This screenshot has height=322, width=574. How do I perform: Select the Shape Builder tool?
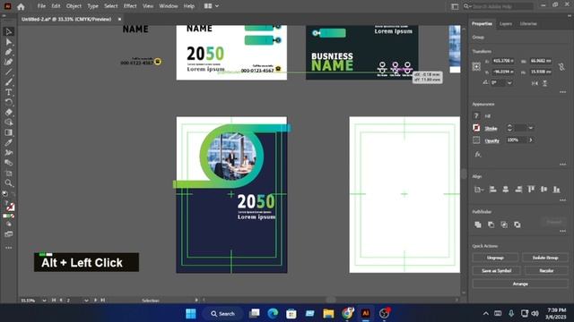tap(8, 122)
